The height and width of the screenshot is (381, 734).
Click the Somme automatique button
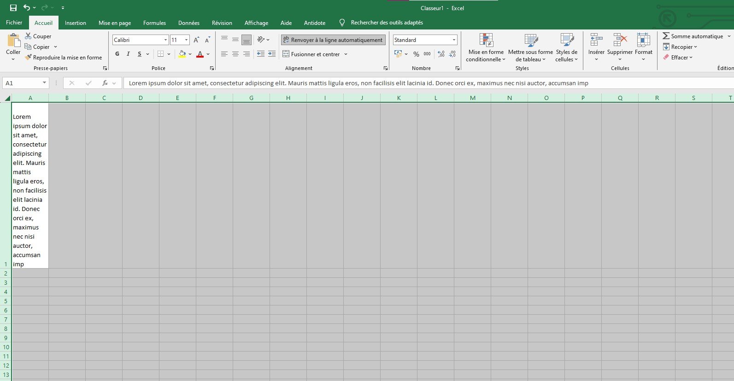[693, 36]
